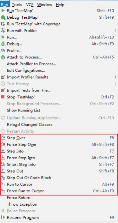The width and height of the screenshot is (118, 223).
Task: Expand the Run with Profiler submenu arrow
Action: pyautogui.click(x=115, y=30)
